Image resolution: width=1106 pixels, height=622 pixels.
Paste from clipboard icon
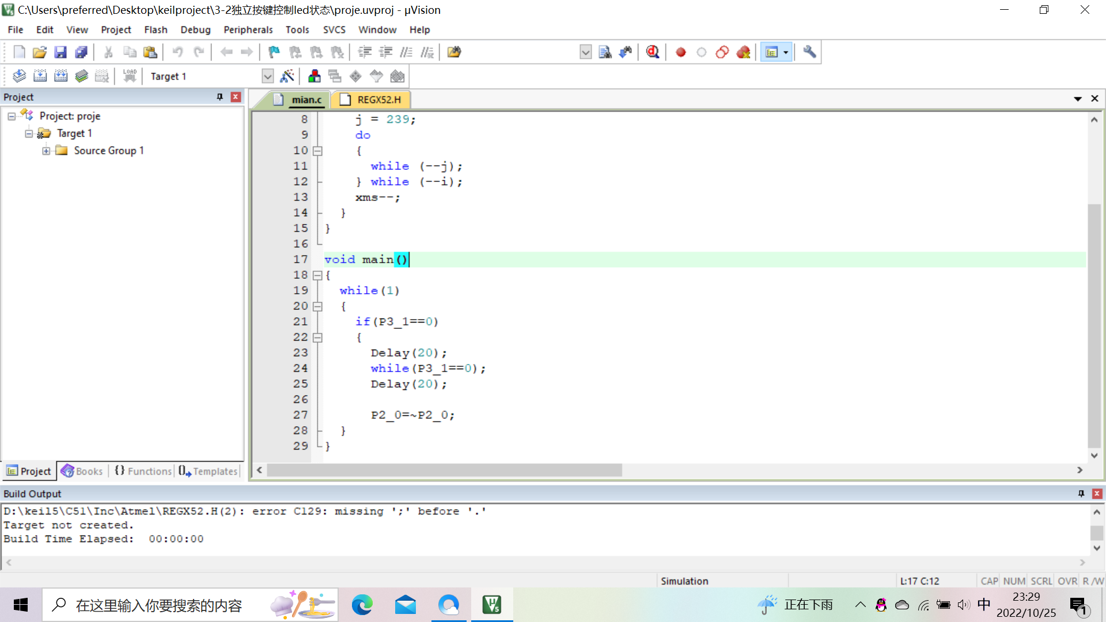(150, 52)
